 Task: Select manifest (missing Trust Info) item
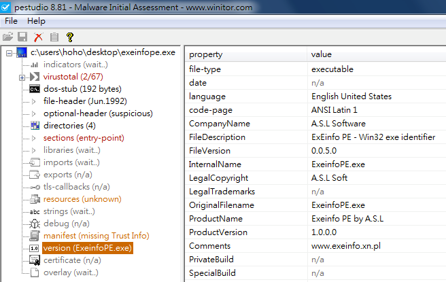tap(96, 236)
